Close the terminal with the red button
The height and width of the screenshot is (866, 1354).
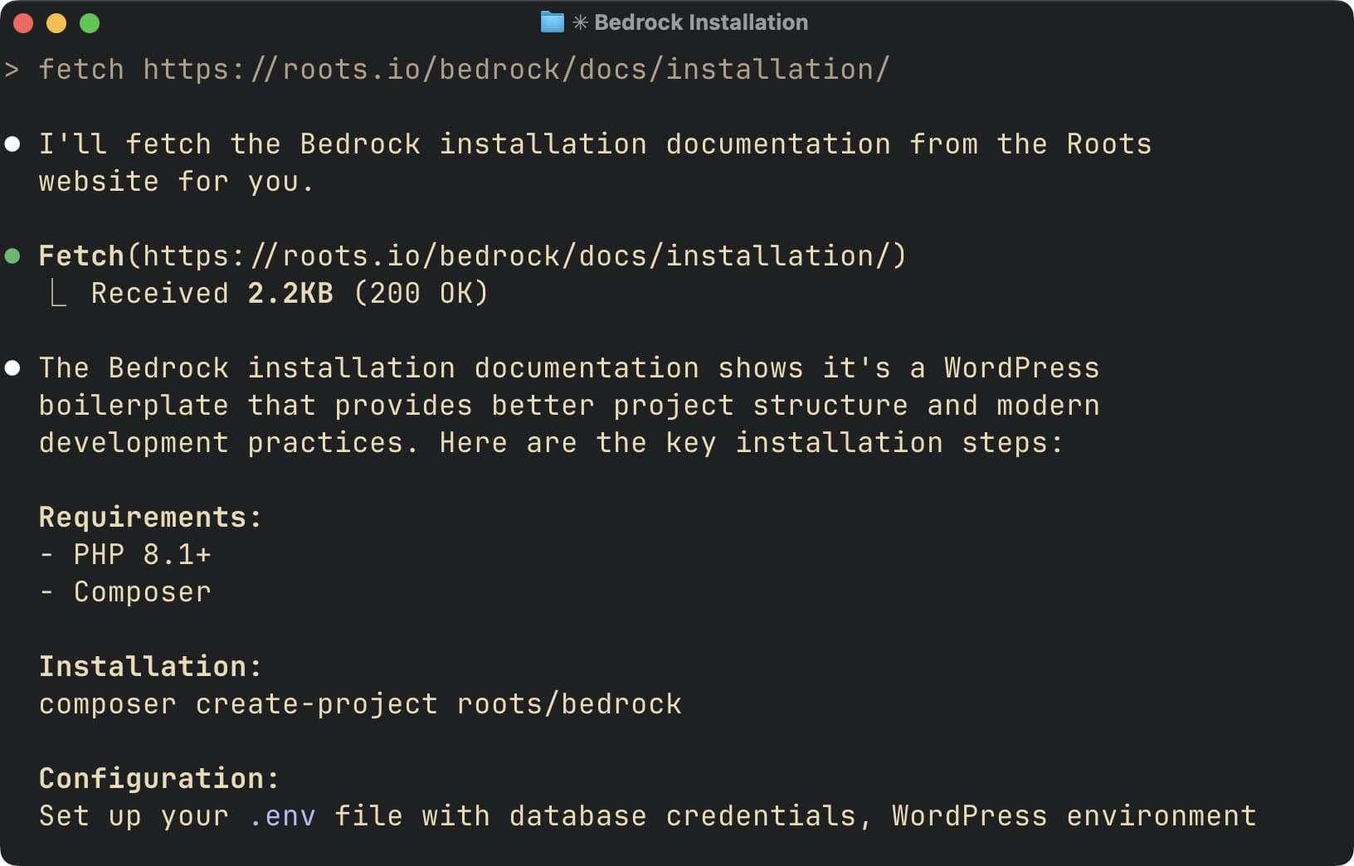click(x=23, y=23)
